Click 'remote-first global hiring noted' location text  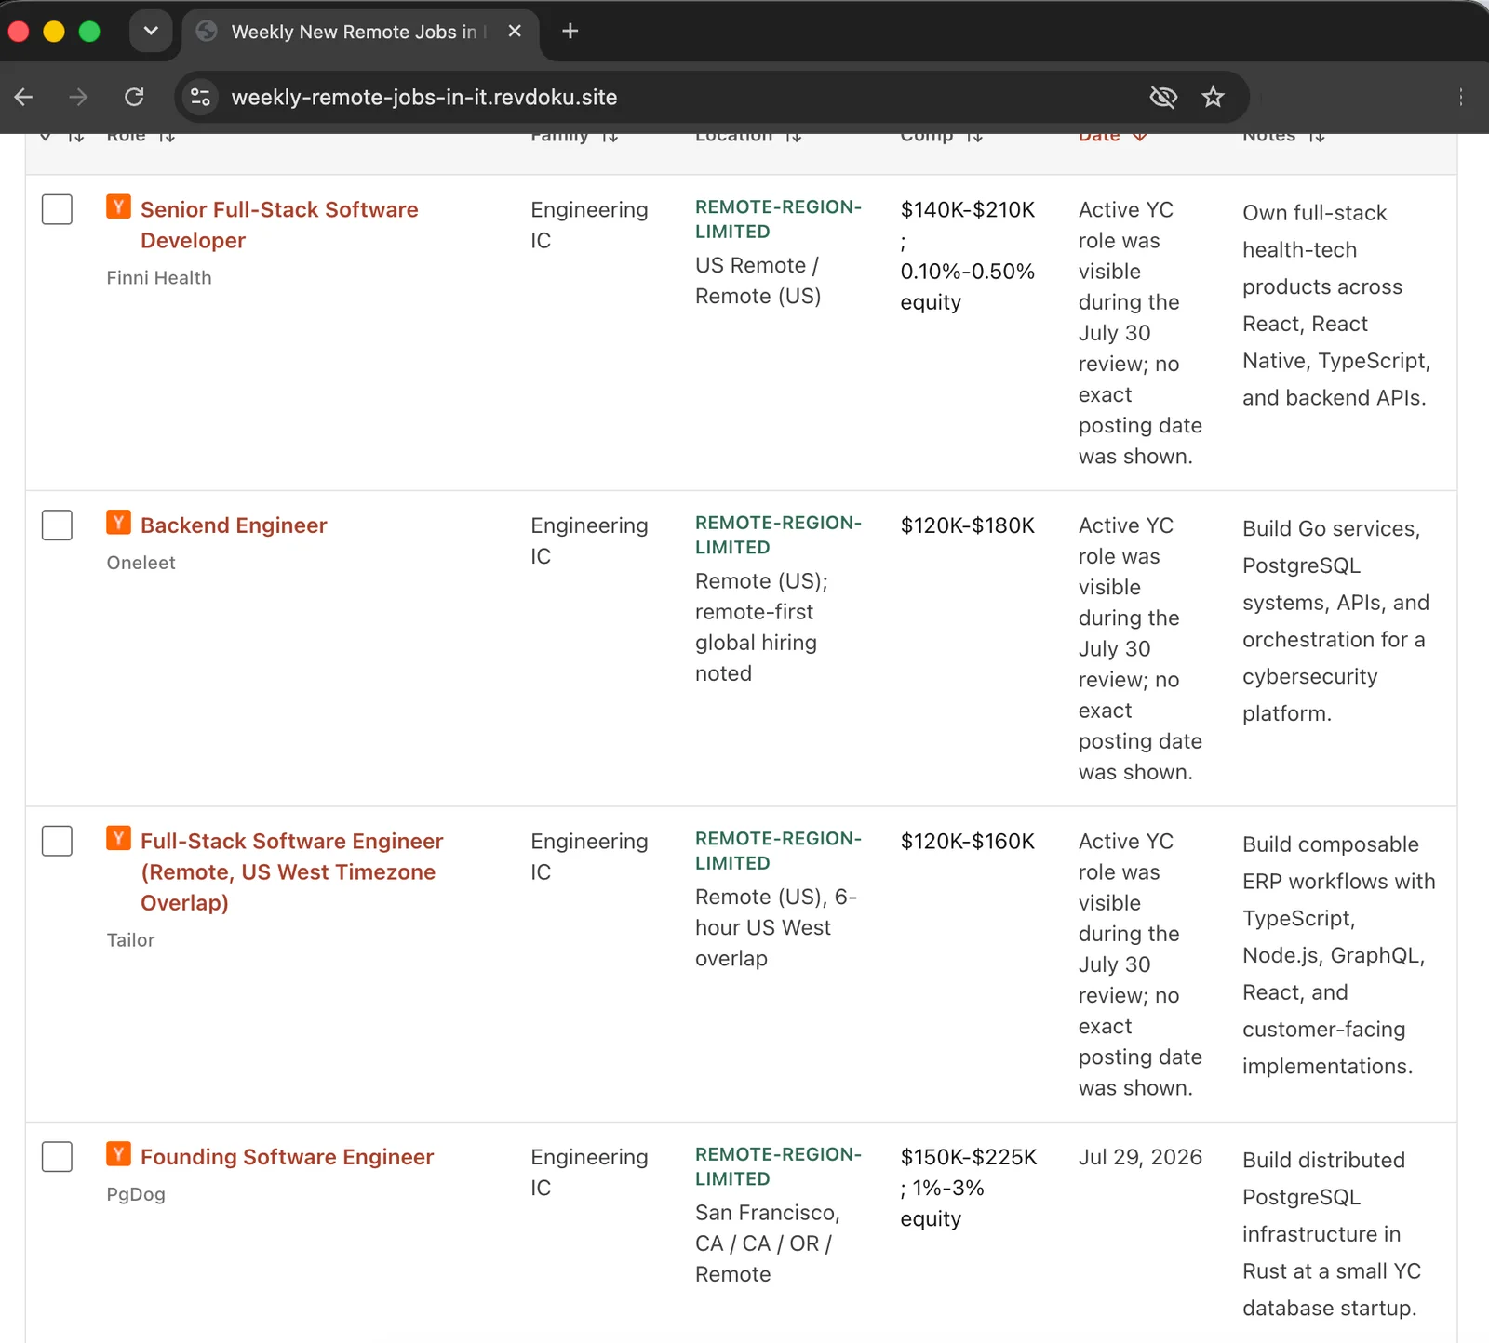click(756, 643)
